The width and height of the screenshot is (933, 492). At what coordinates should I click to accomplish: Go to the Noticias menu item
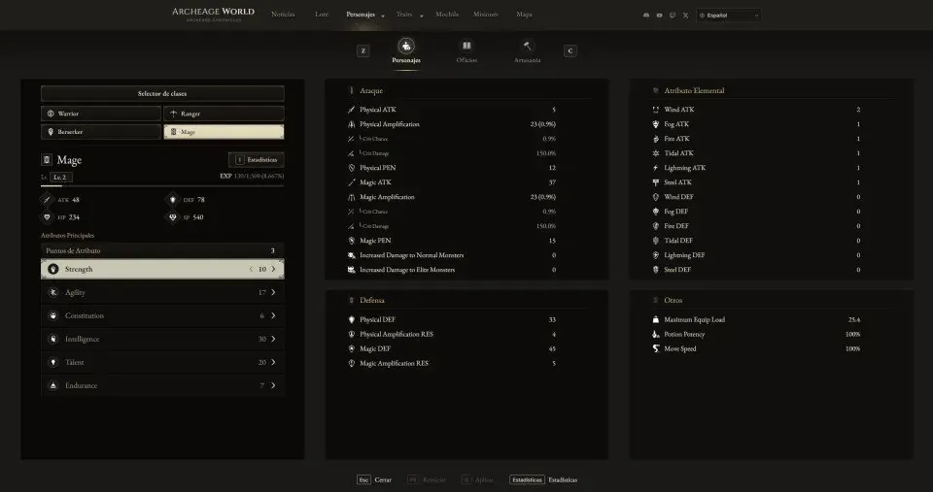tap(283, 15)
